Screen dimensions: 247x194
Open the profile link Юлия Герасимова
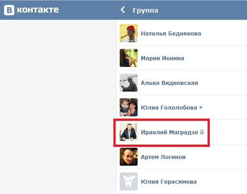click(169, 182)
